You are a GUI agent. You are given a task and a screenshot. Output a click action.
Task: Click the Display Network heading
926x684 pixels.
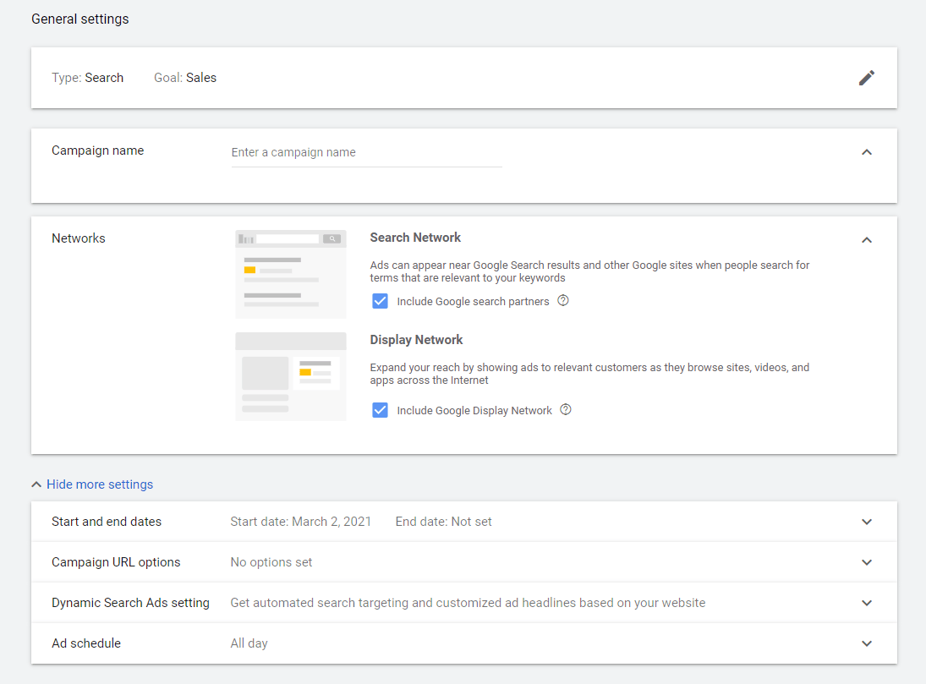tap(416, 340)
